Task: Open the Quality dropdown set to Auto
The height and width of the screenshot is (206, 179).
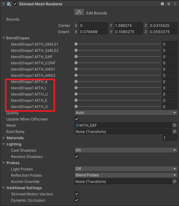Action: click(126, 113)
